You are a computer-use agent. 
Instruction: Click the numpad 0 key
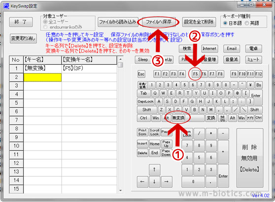[193, 182]
